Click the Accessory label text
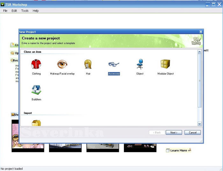 114,74
